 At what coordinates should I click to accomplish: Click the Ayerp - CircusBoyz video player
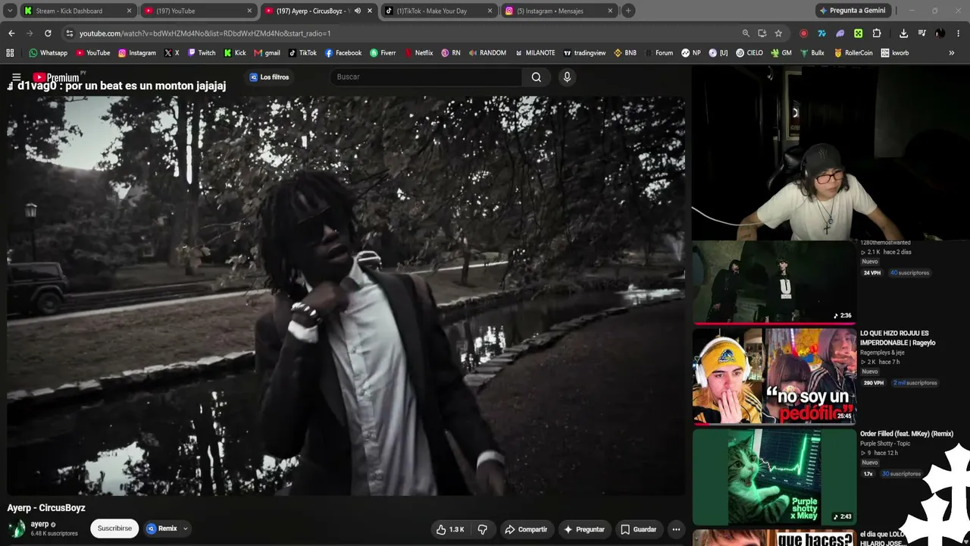(346, 296)
